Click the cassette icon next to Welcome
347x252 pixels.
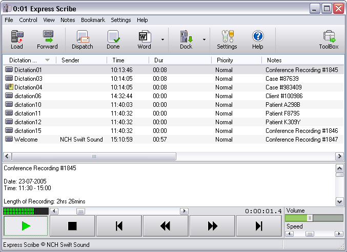click(9, 139)
